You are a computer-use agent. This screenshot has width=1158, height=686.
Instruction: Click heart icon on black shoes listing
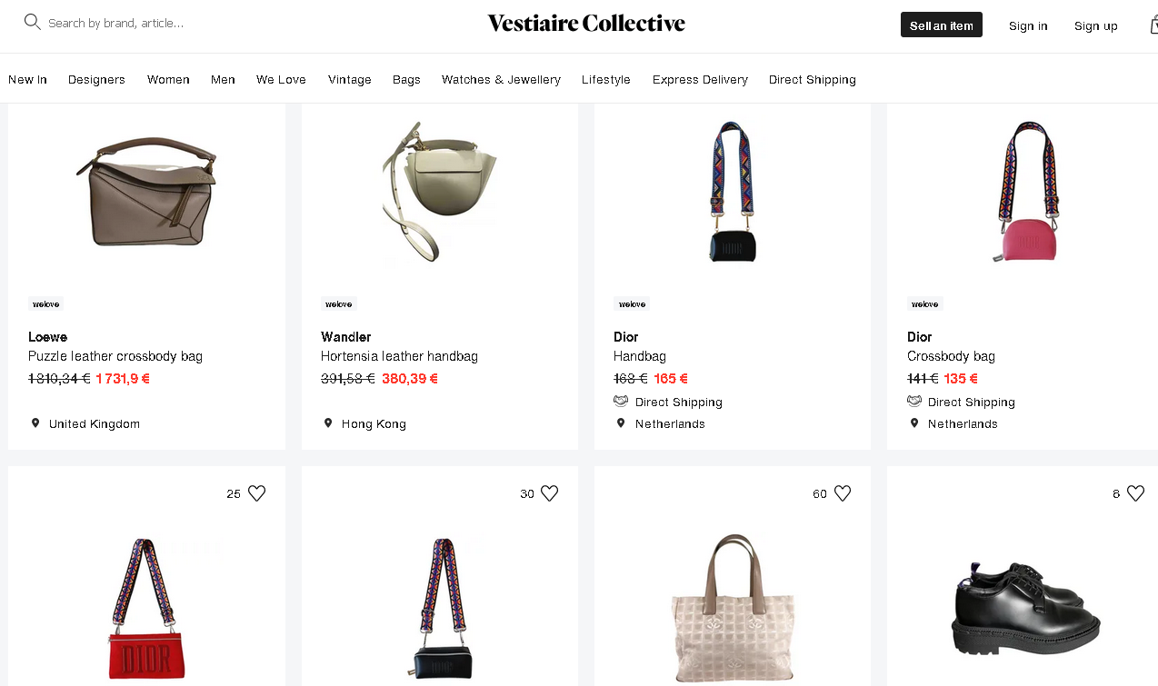(x=1135, y=493)
